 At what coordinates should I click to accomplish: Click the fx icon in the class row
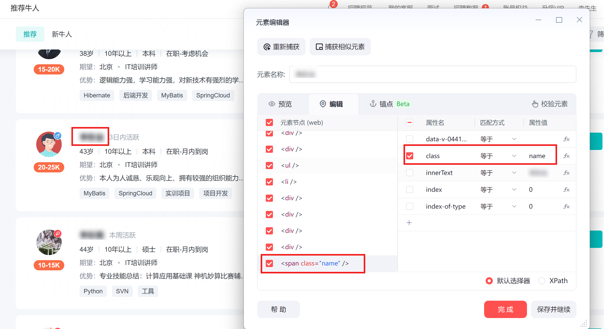[x=566, y=156]
